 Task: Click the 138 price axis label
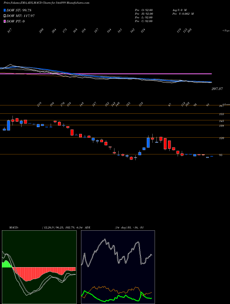click(x=222, y=126)
